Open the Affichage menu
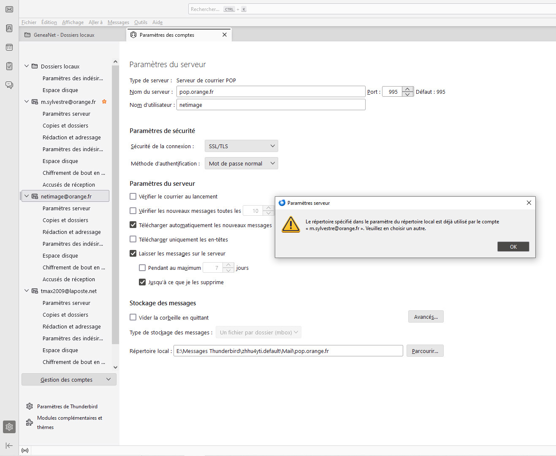 click(73, 22)
